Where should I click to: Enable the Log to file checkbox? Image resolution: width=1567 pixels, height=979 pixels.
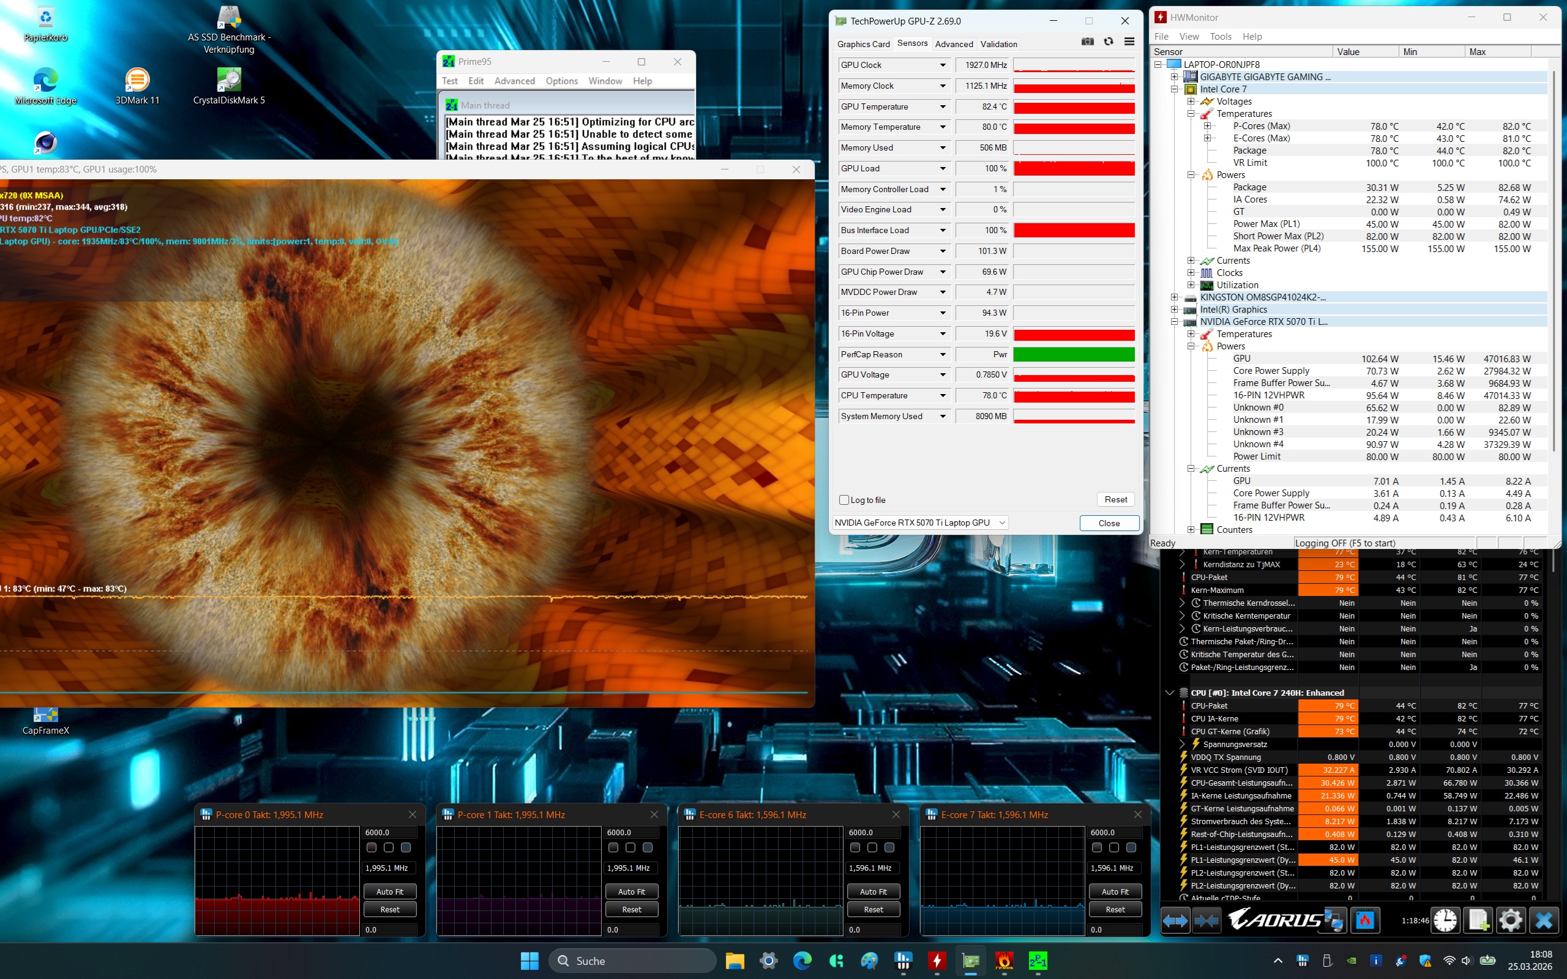[843, 500]
